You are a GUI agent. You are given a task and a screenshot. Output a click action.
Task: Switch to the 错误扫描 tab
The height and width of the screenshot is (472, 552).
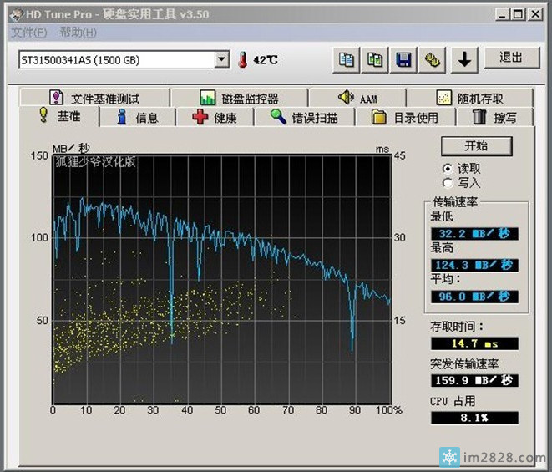click(x=304, y=117)
